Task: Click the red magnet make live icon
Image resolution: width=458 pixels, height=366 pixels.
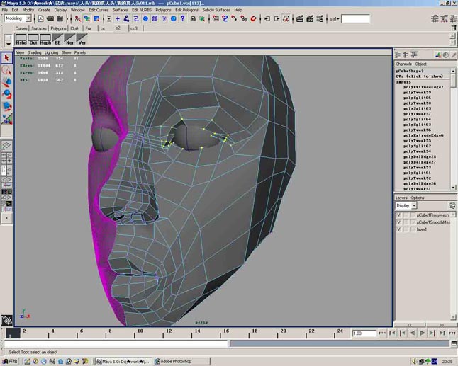Action: pyautogui.click(x=253, y=18)
